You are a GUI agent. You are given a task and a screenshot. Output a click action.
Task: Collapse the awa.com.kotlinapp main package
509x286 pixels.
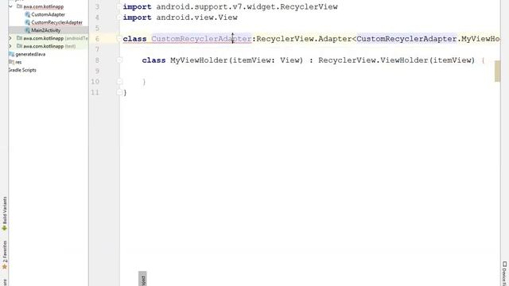10,6
